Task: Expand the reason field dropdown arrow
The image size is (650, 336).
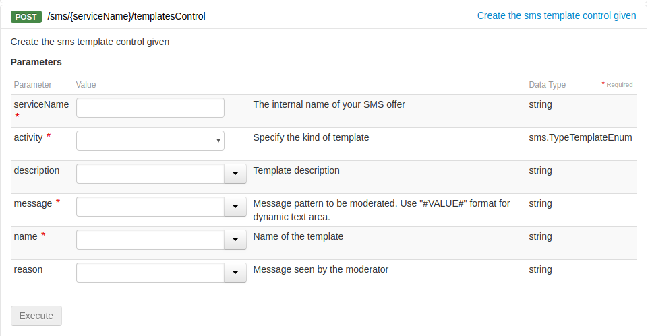Action: [x=235, y=273]
